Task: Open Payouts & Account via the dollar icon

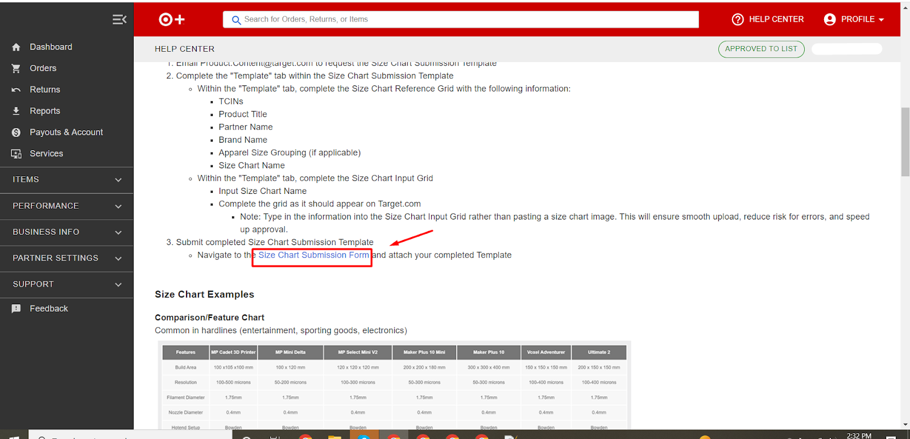Action: click(16, 132)
